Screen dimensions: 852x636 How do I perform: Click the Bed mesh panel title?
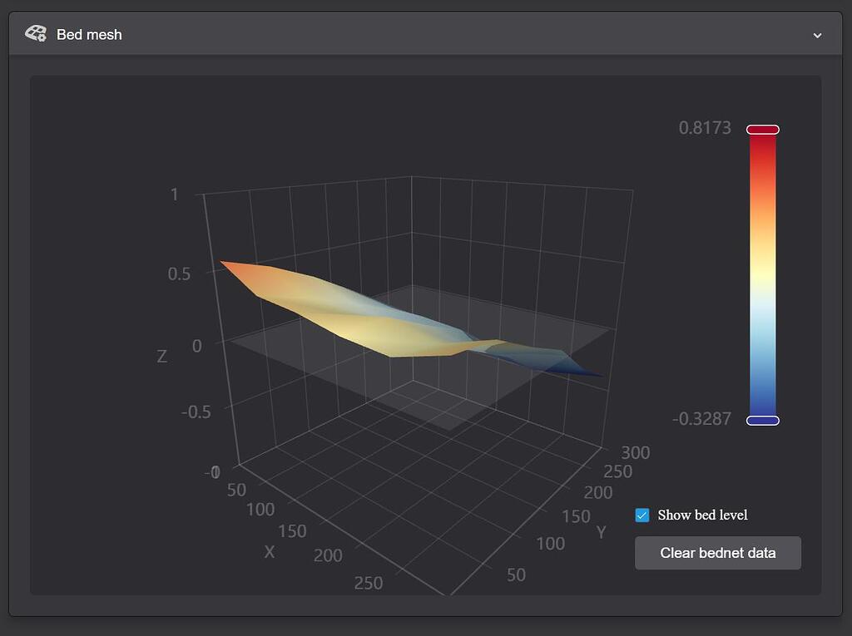(x=89, y=34)
